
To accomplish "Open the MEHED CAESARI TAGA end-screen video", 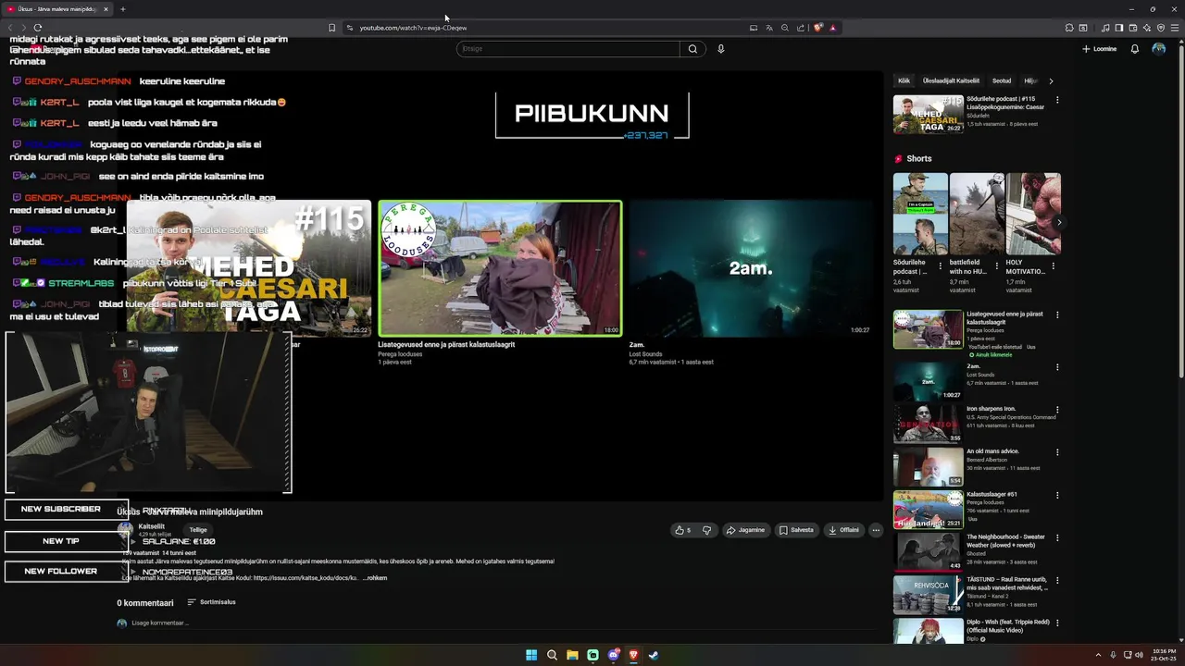I will pos(249,268).
